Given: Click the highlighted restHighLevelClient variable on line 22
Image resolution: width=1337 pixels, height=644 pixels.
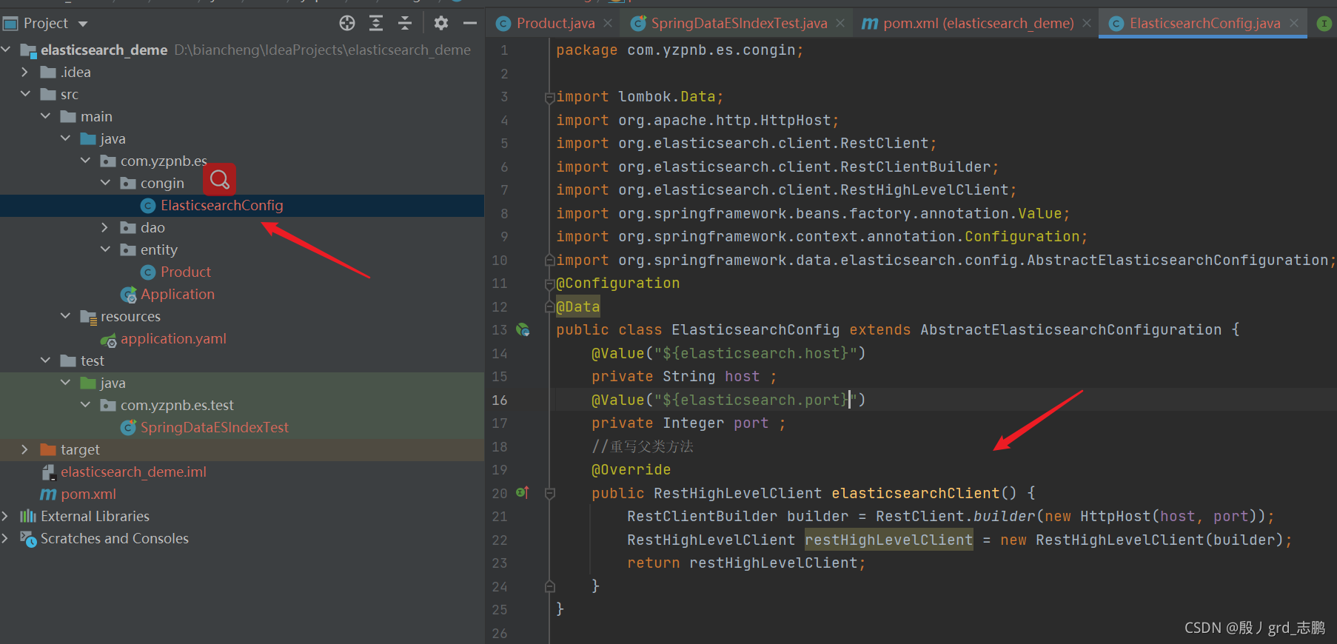Looking at the screenshot, I should coord(889,540).
